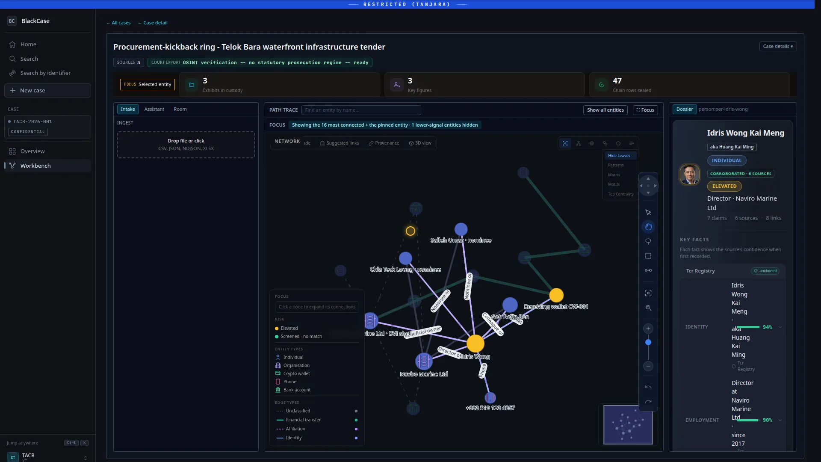Click the linked-circles layout icon

click(x=605, y=143)
